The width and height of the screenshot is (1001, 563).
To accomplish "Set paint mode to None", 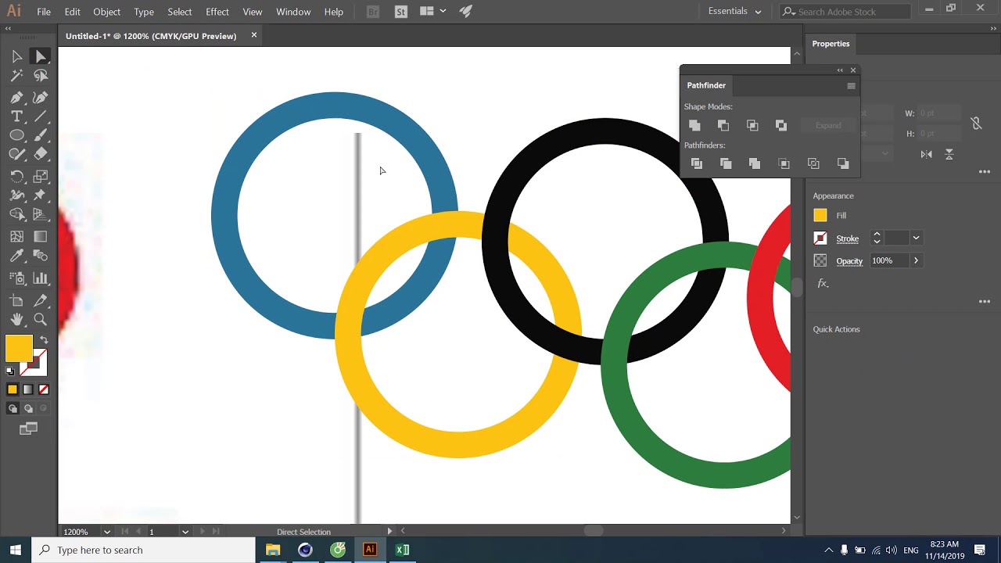I will [x=44, y=389].
